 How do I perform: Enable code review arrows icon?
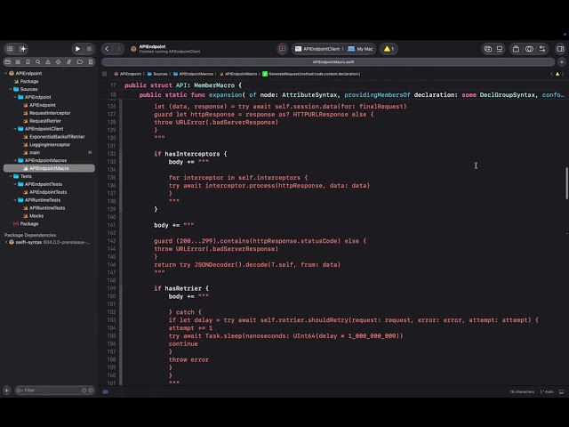tap(542, 49)
